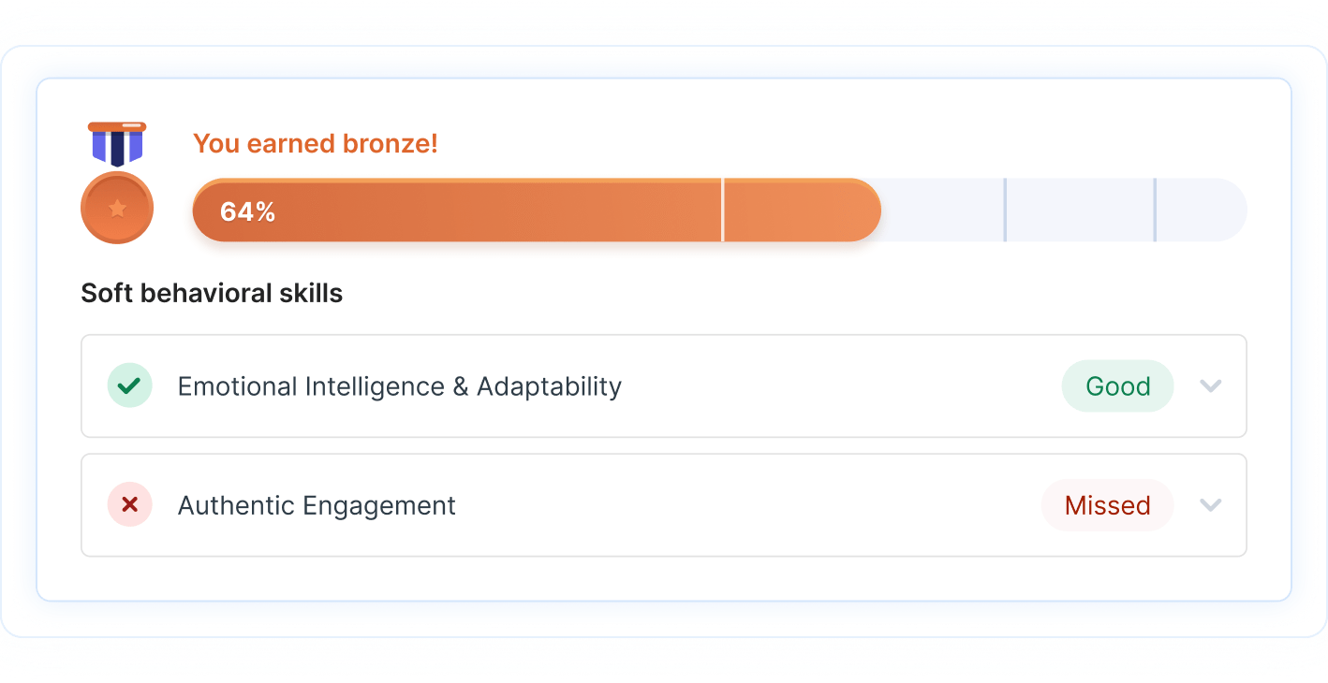Click the red "Missed" rating badge
Screen dimensions: 1328x683
pyautogui.click(x=1107, y=505)
